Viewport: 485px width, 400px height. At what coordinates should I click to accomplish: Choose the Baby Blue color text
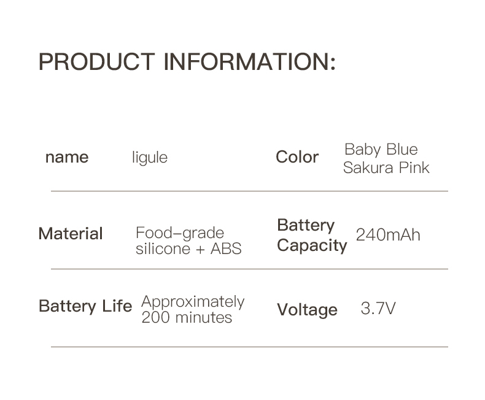(381, 150)
